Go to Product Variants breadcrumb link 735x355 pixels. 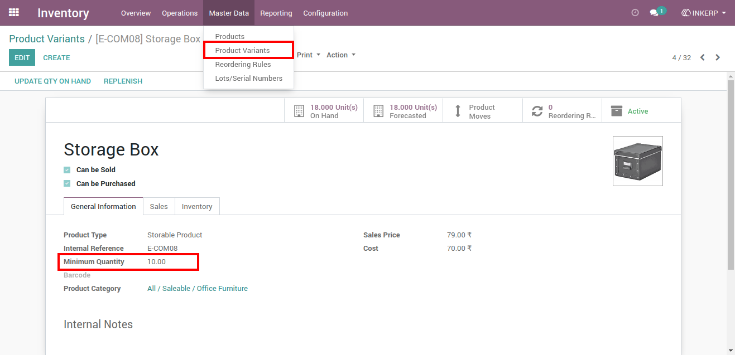point(47,39)
